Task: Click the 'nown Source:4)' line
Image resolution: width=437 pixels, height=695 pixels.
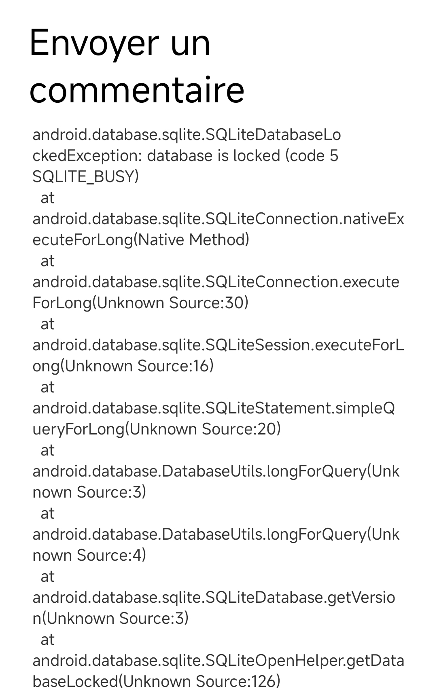Action: point(89,555)
